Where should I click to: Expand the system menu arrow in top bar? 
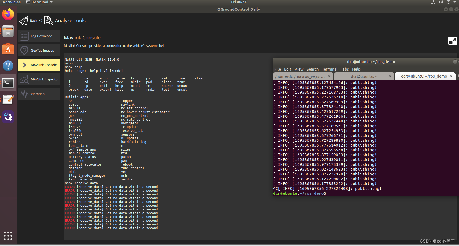pos(455,2)
